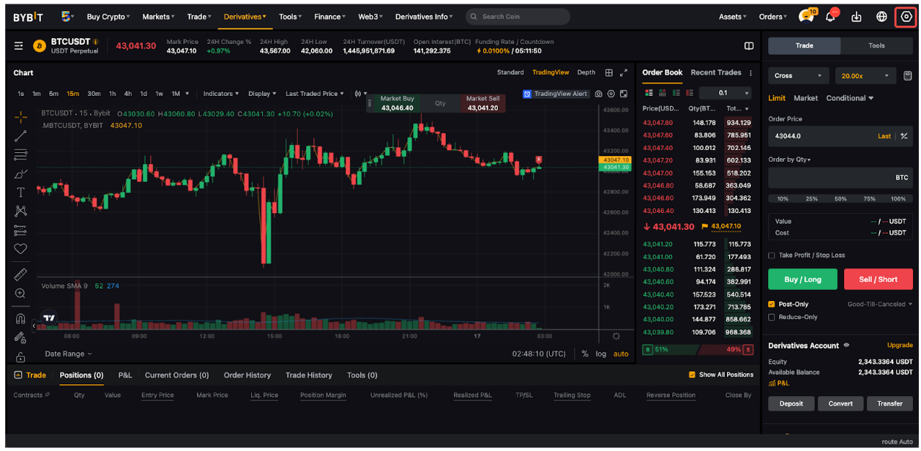This screenshot has height=451, width=921.
Task: Switch to Recent Trades tab
Action: (x=715, y=72)
